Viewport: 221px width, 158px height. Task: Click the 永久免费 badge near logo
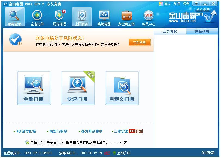[x=203, y=10]
